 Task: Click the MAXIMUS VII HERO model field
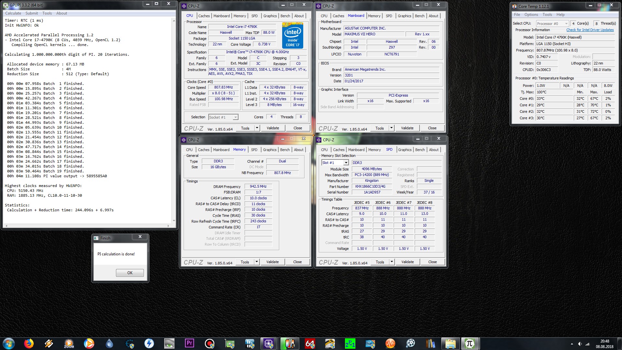pos(374,34)
